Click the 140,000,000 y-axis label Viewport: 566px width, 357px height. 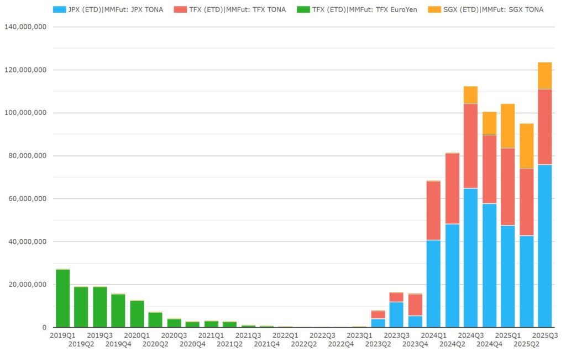[25, 27]
